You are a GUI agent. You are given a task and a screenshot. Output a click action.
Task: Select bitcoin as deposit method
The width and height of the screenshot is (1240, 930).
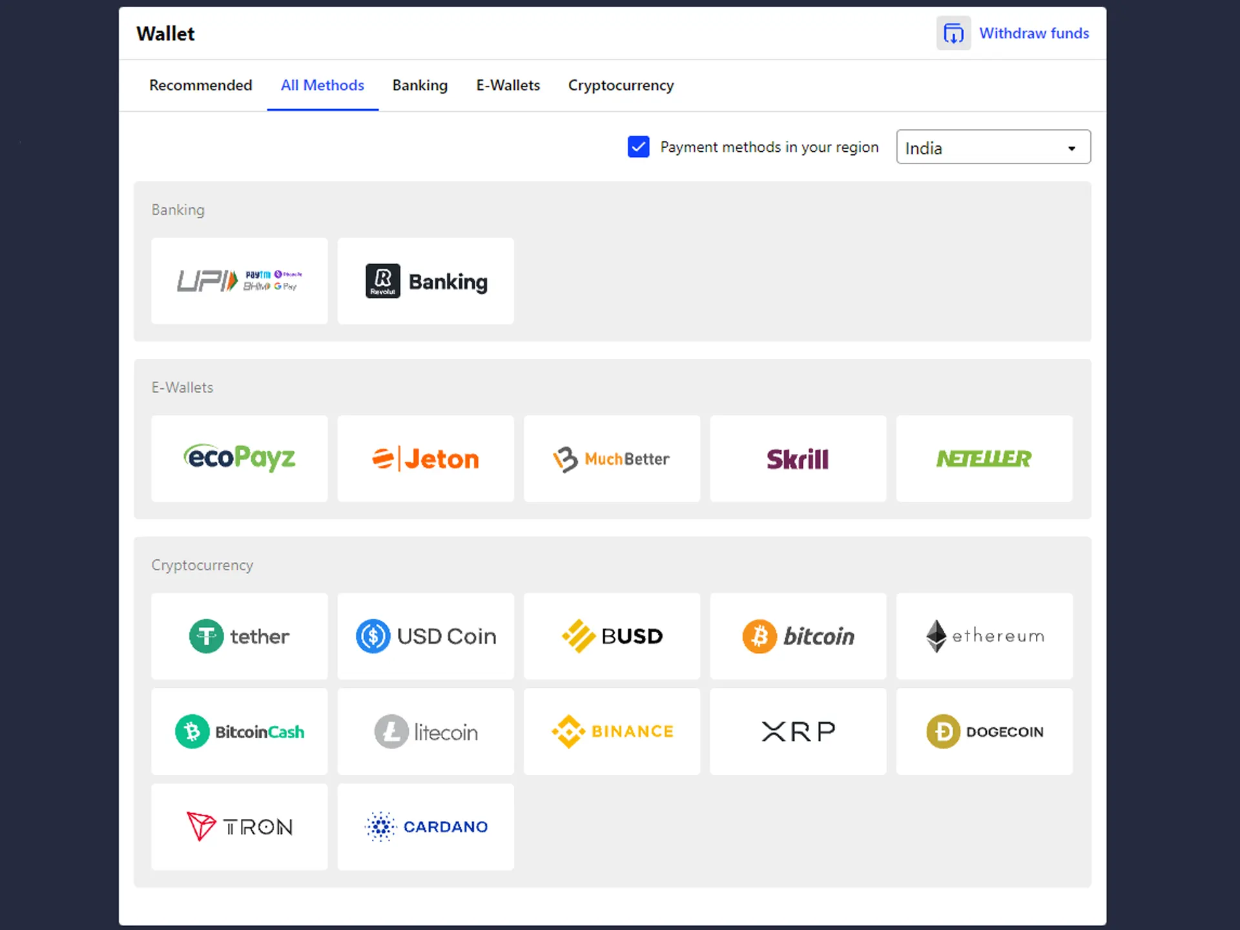798,636
